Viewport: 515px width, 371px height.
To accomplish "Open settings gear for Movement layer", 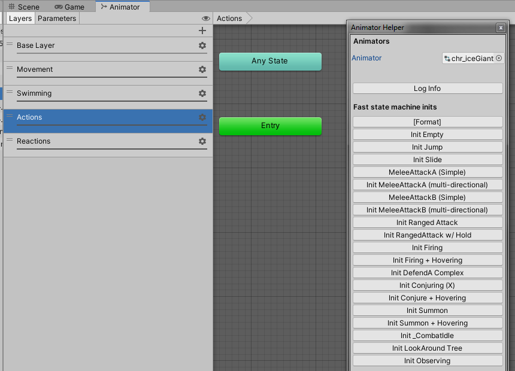I will coord(202,69).
